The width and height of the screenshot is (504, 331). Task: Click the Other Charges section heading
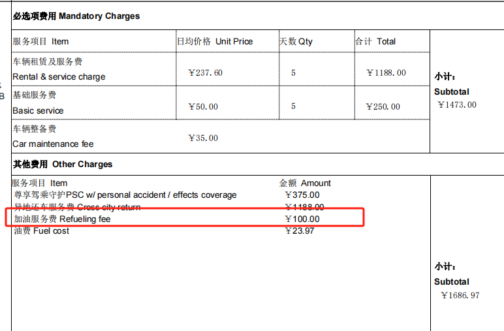point(63,164)
